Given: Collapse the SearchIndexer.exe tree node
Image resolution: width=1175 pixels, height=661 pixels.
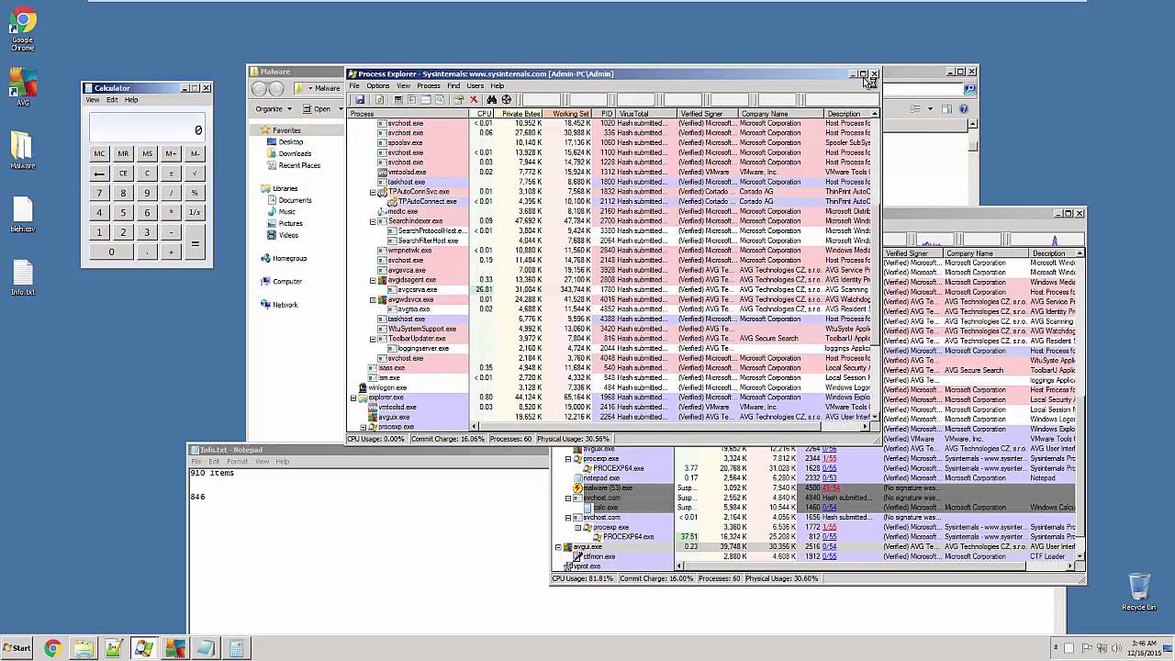Looking at the screenshot, I should [373, 221].
